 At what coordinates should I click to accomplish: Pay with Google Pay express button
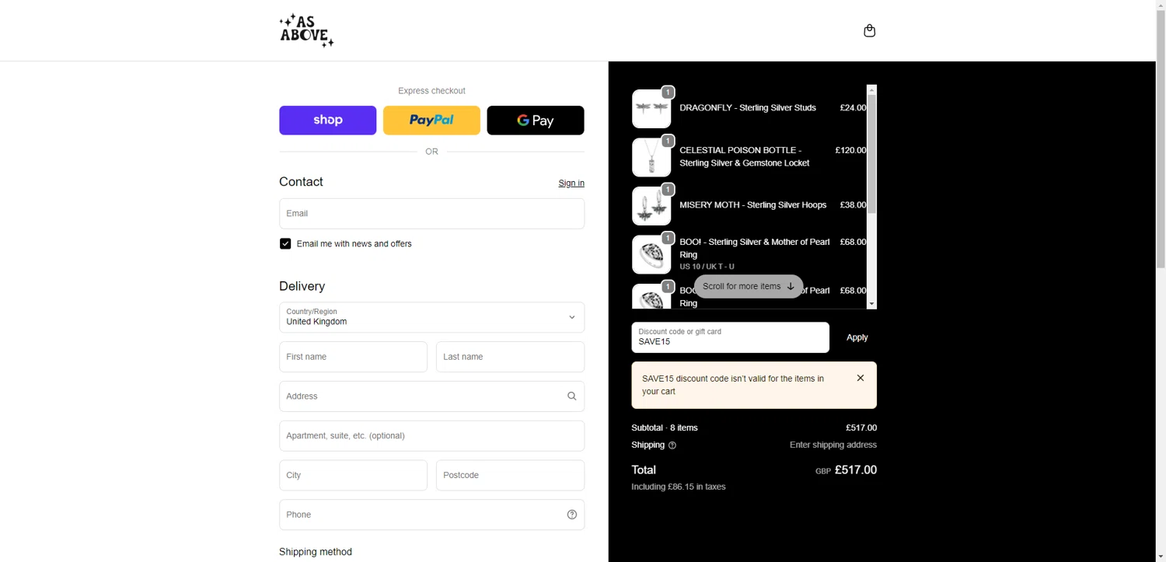coord(536,120)
